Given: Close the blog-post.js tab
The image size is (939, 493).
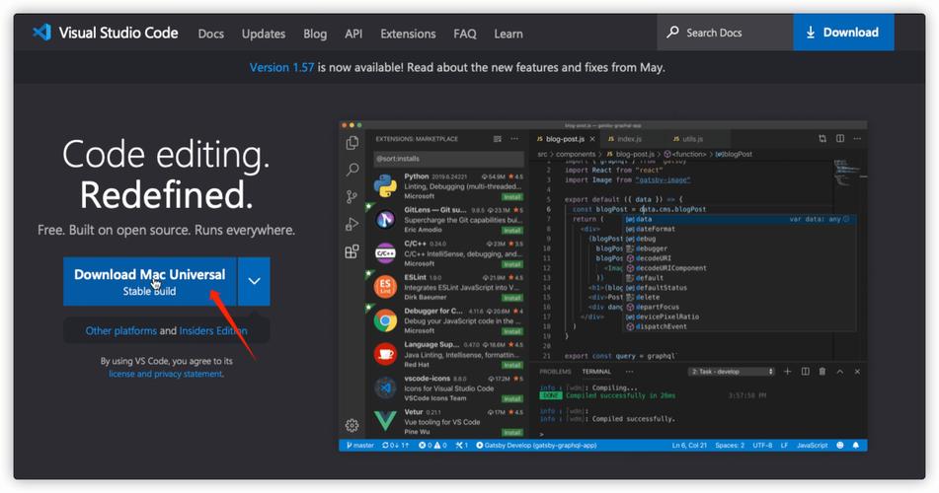Looking at the screenshot, I should (x=592, y=139).
